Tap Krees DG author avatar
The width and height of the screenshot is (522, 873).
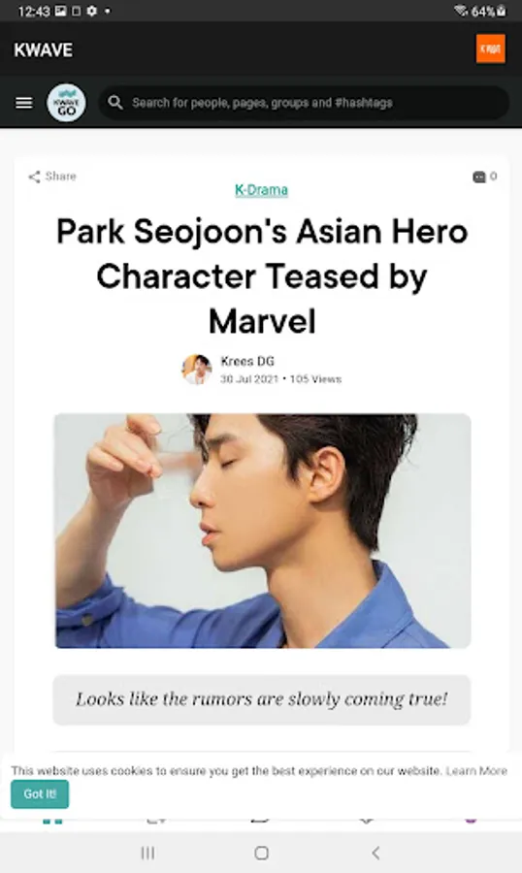[197, 370]
